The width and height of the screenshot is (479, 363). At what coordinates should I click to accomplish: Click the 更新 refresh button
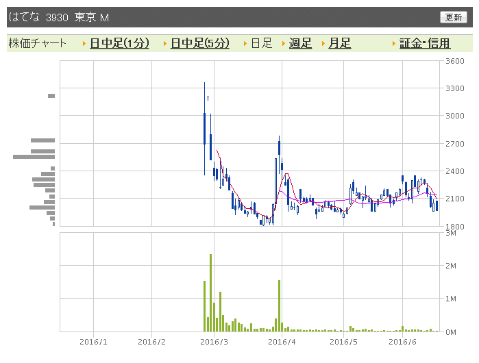coord(454,17)
